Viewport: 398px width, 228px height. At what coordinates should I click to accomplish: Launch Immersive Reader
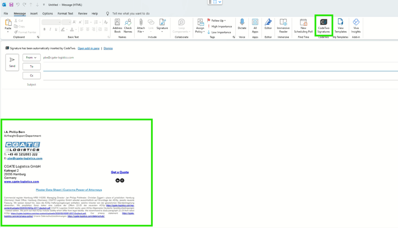(283, 26)
